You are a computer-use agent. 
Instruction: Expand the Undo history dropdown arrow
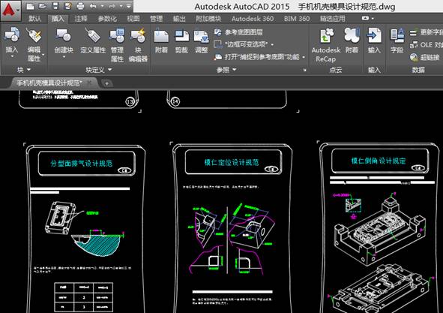click(102, 6)
